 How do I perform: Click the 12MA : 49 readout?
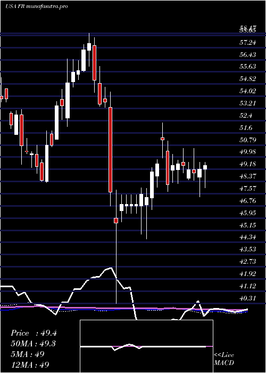coord(30,364)
